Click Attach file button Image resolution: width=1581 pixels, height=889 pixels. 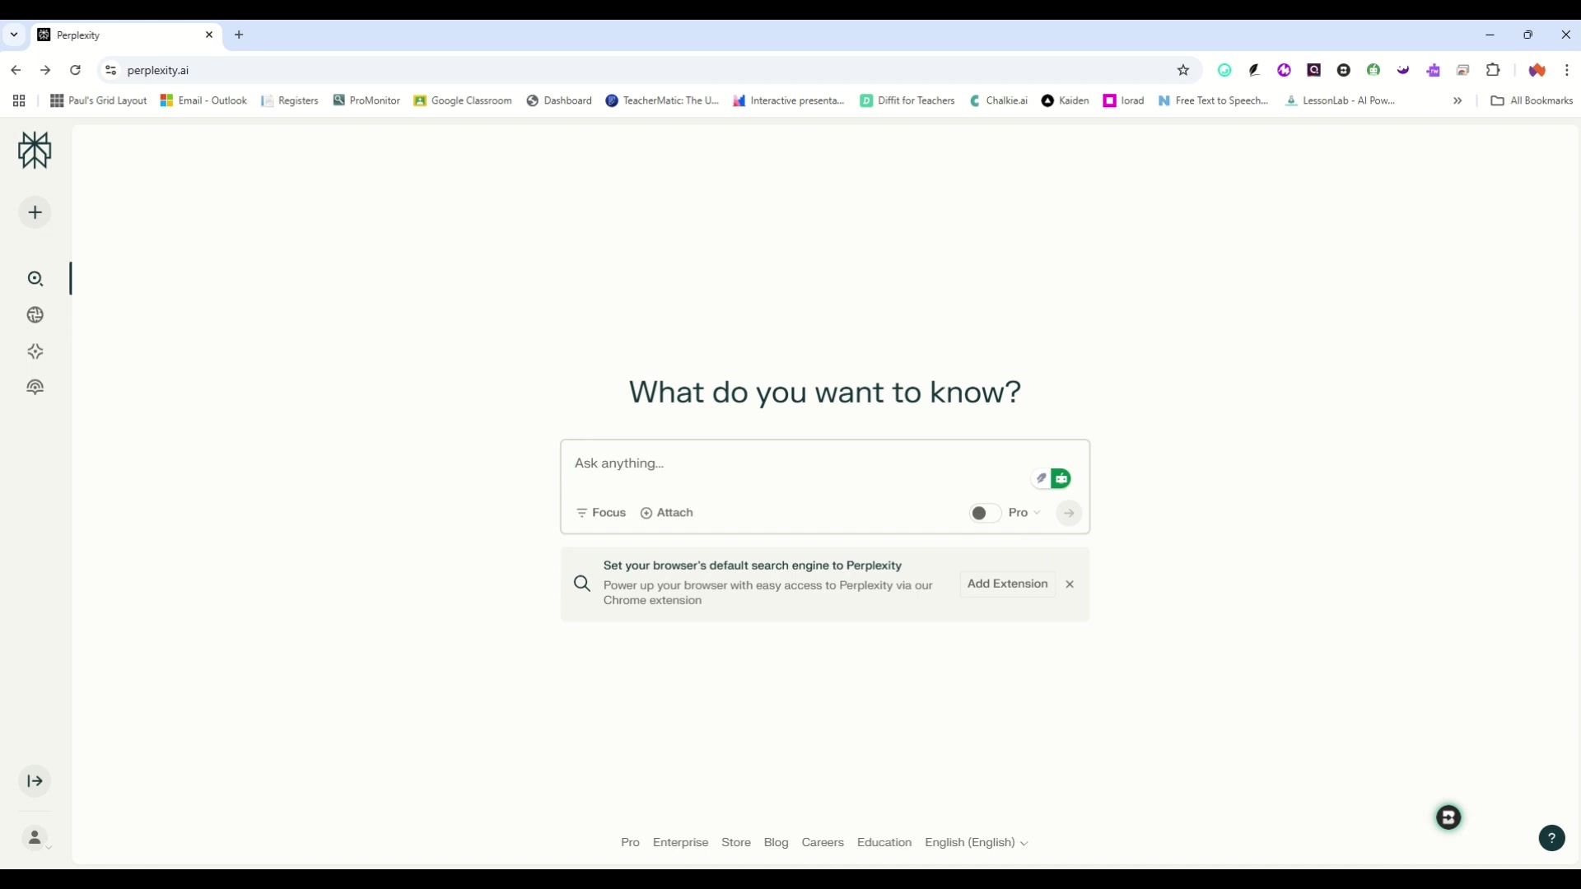(x=666, y=513)
